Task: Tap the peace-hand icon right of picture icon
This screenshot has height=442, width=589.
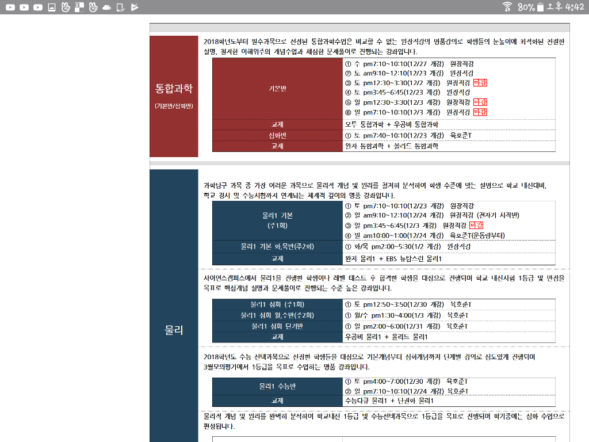Action: [x=66, y=7]
